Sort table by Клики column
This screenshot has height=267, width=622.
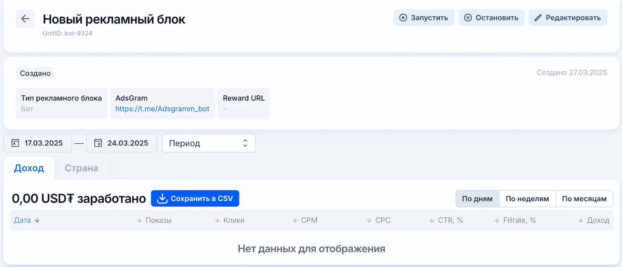[x=229, y=220]
